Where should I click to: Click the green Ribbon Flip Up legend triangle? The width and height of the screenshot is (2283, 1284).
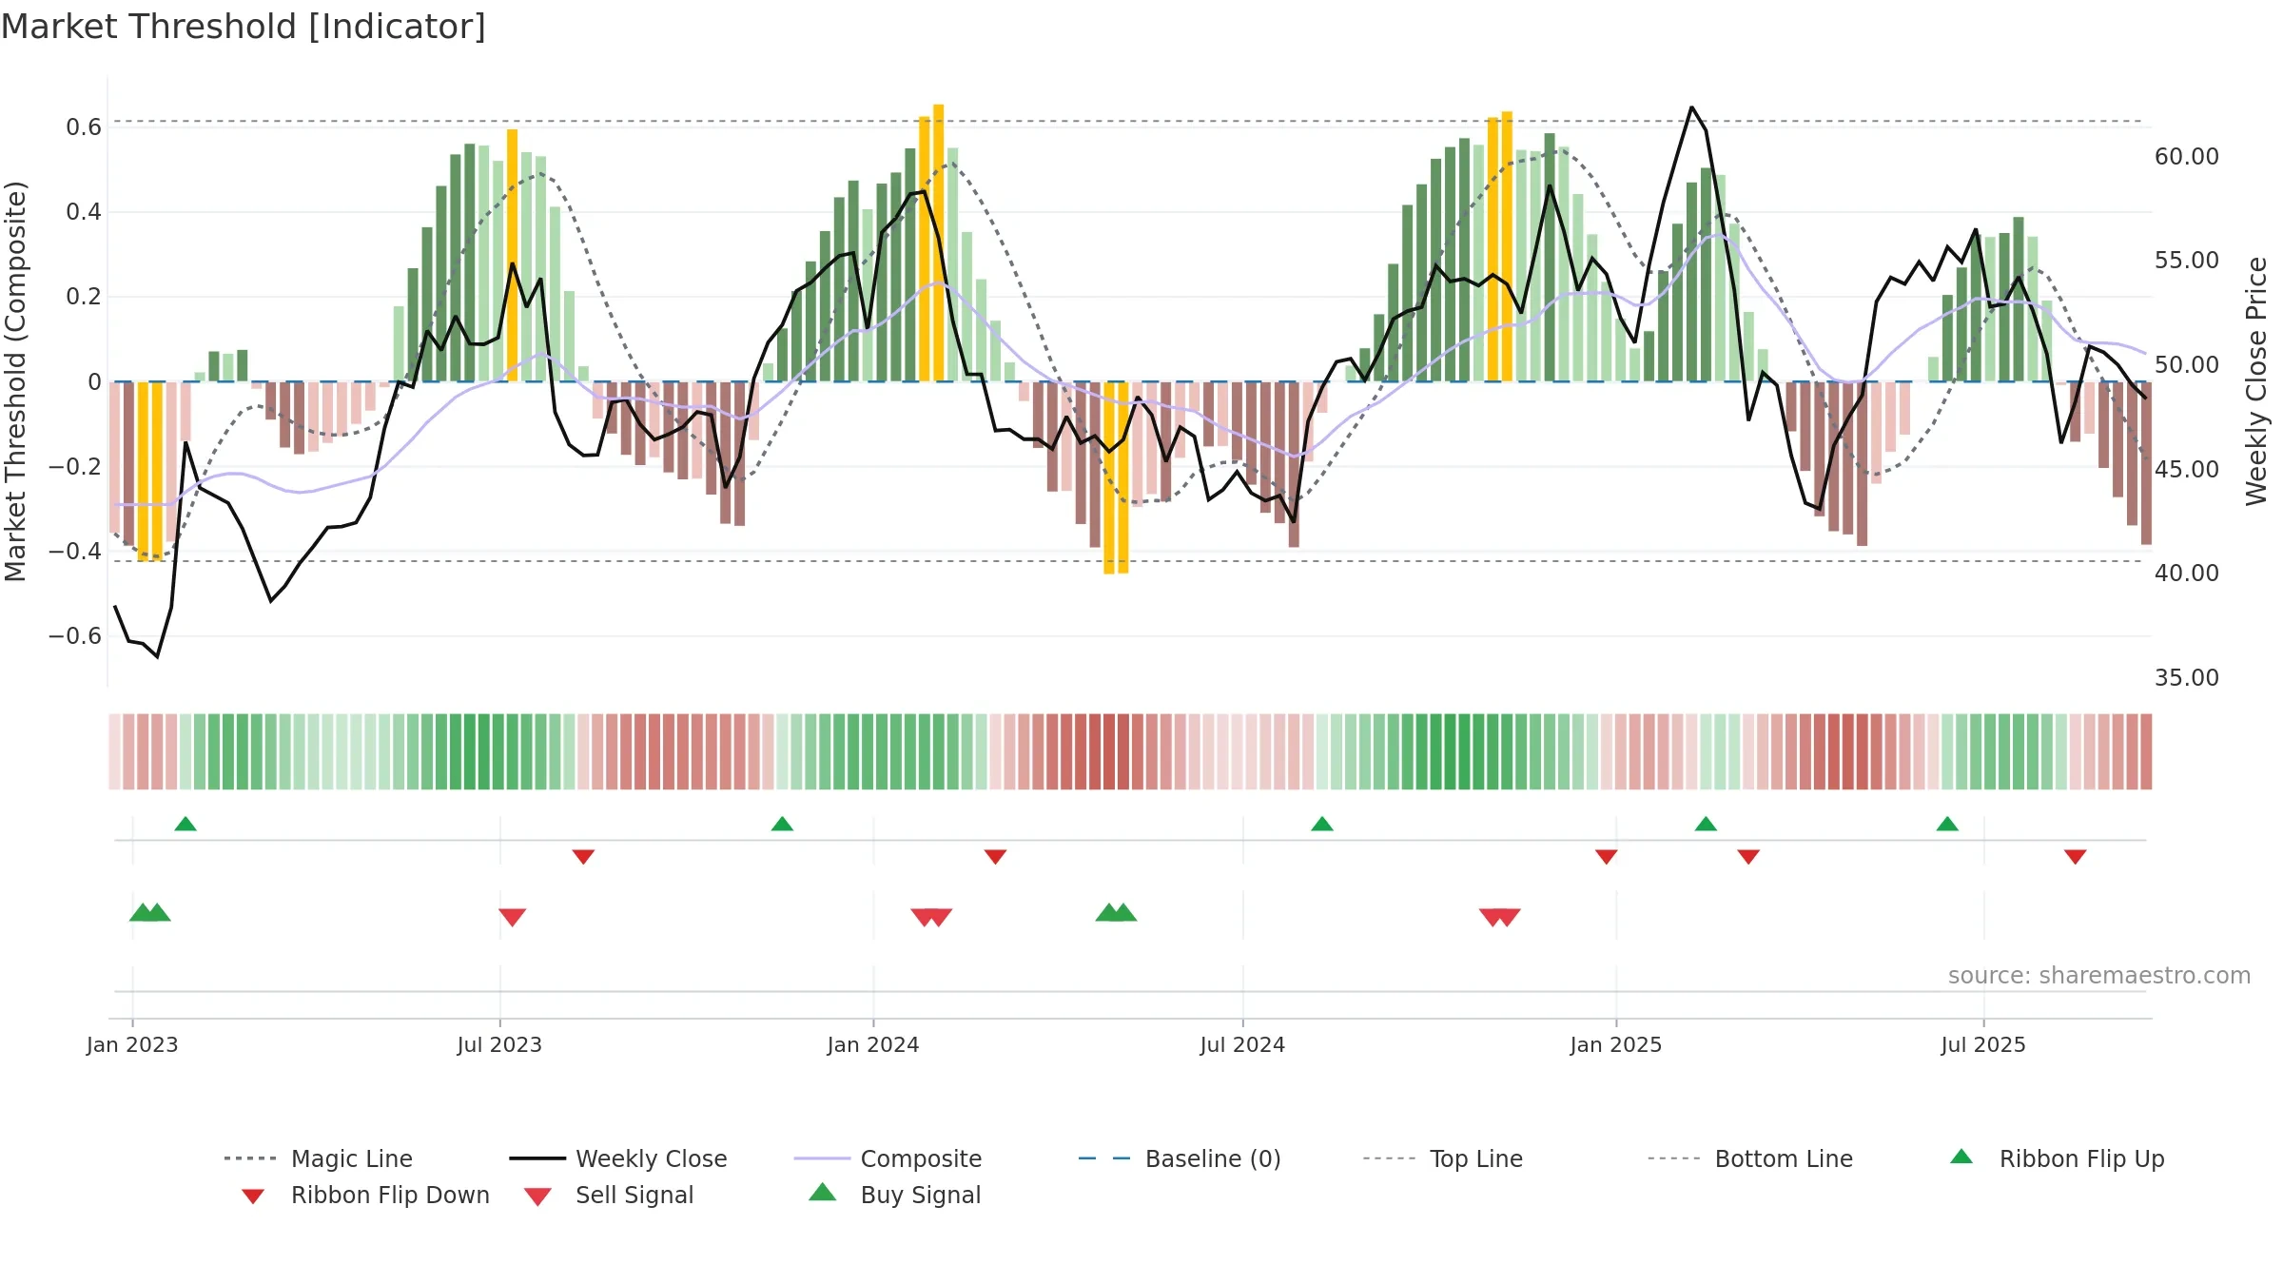click(x=1961, y=1157)
